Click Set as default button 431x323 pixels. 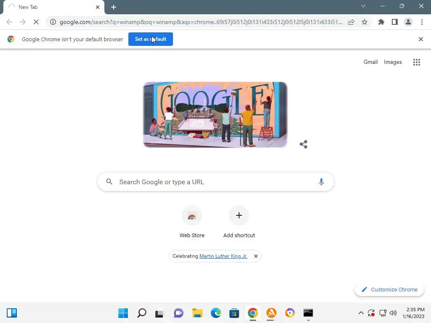[x=151, y=39]
